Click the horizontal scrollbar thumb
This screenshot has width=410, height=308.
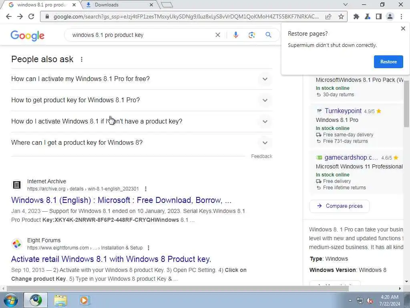(x=178, y=289)
